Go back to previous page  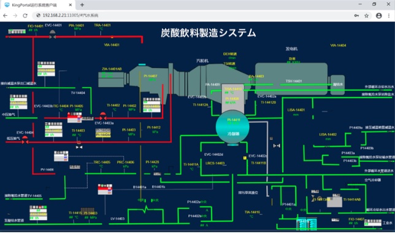[x=5, y=15]
